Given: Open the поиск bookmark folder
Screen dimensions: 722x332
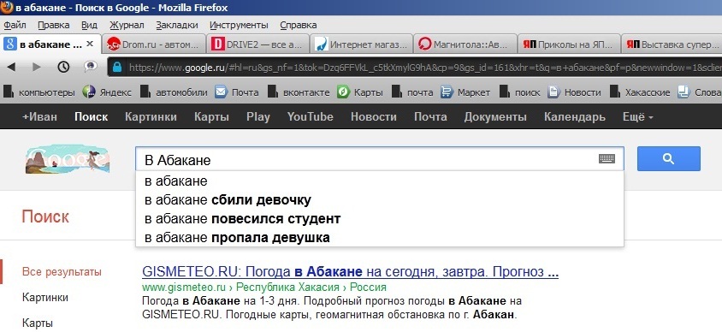Looking at the screenshot, I should 520,92.
